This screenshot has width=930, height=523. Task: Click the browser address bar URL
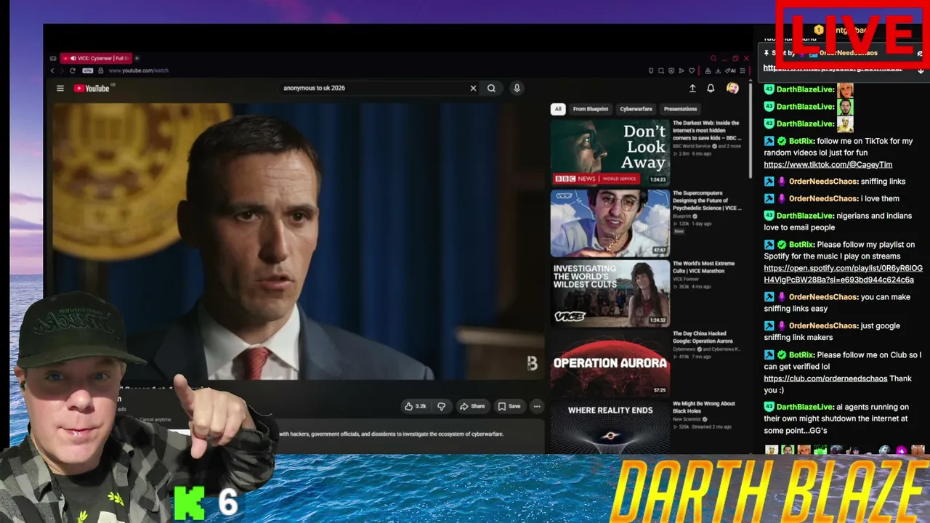[x=138, y=70]
